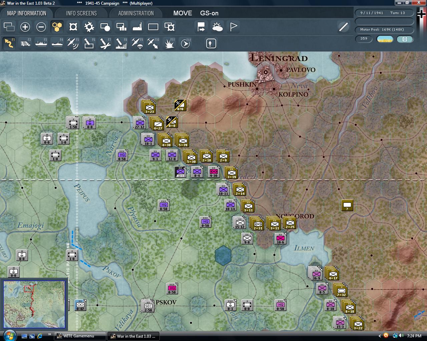Click the zoom in plus icon
Screen dimensions: 427x341
(25, 27)
